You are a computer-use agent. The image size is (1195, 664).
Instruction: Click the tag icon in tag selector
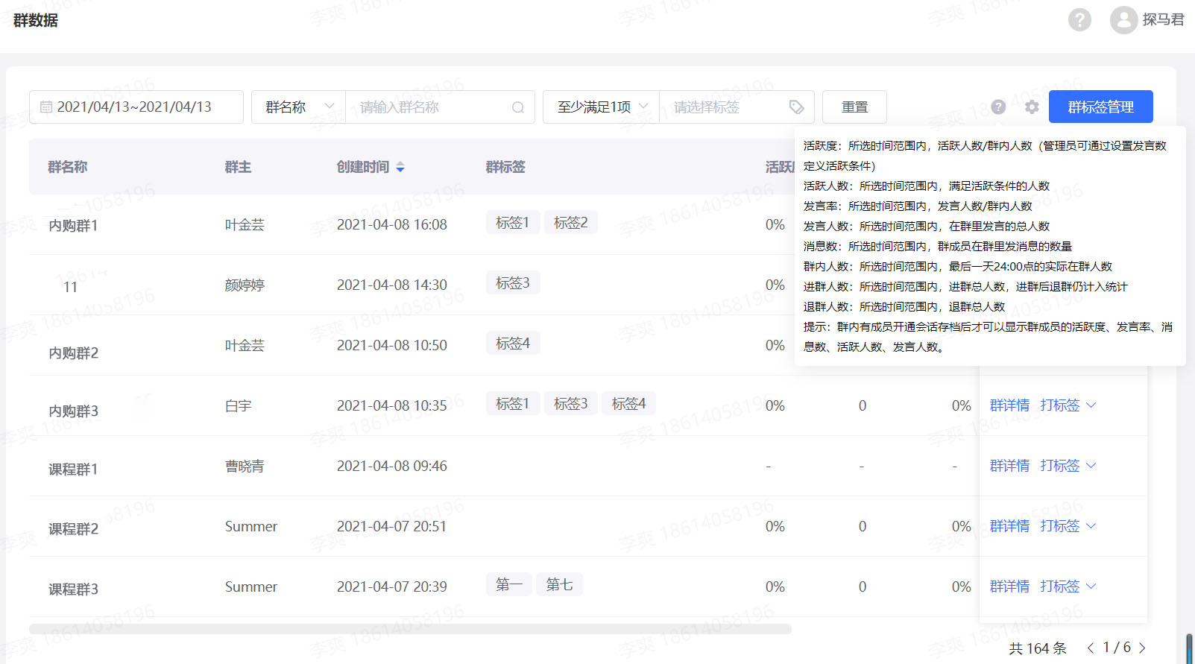coord(797,107)
